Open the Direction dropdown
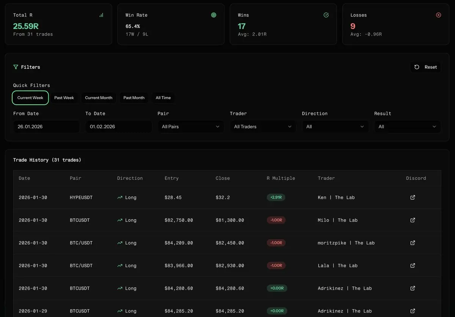The image size is (455, 317). (x=335, y=127)
